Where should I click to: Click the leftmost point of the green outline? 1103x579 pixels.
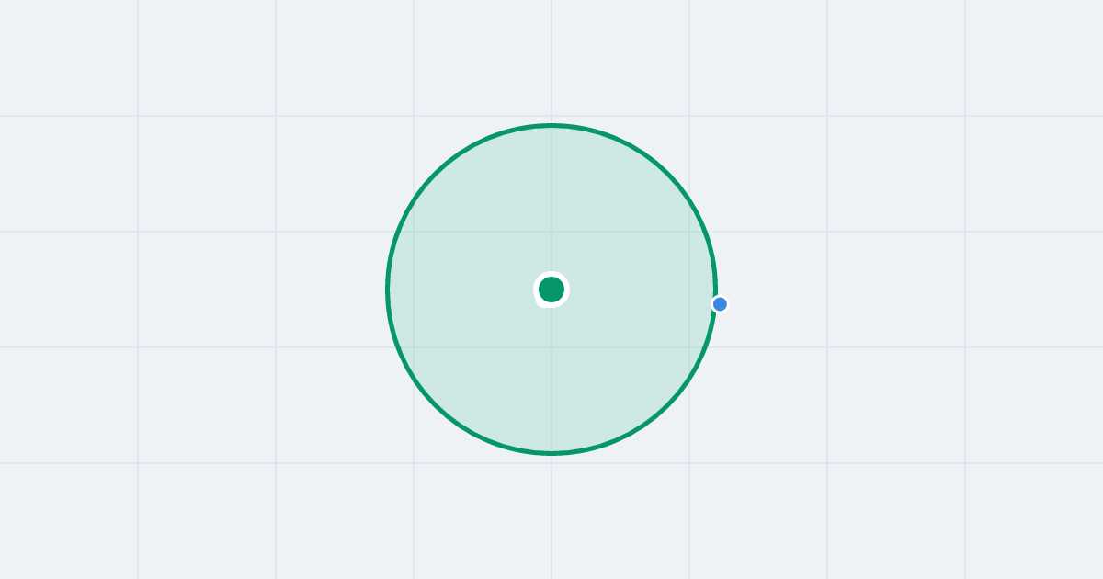[x=388, y=289]
